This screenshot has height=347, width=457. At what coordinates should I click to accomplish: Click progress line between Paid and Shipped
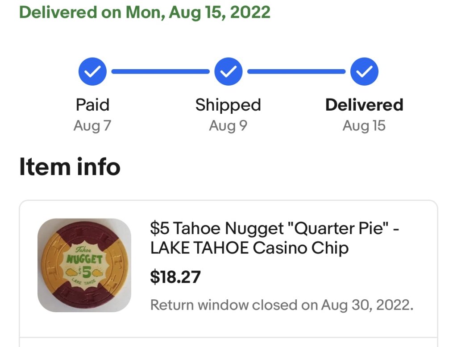160,71
